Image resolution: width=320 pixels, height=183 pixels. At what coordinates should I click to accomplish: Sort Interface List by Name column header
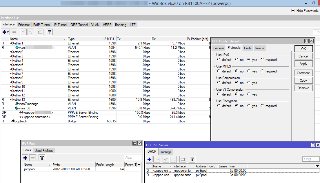click(38, 39)
